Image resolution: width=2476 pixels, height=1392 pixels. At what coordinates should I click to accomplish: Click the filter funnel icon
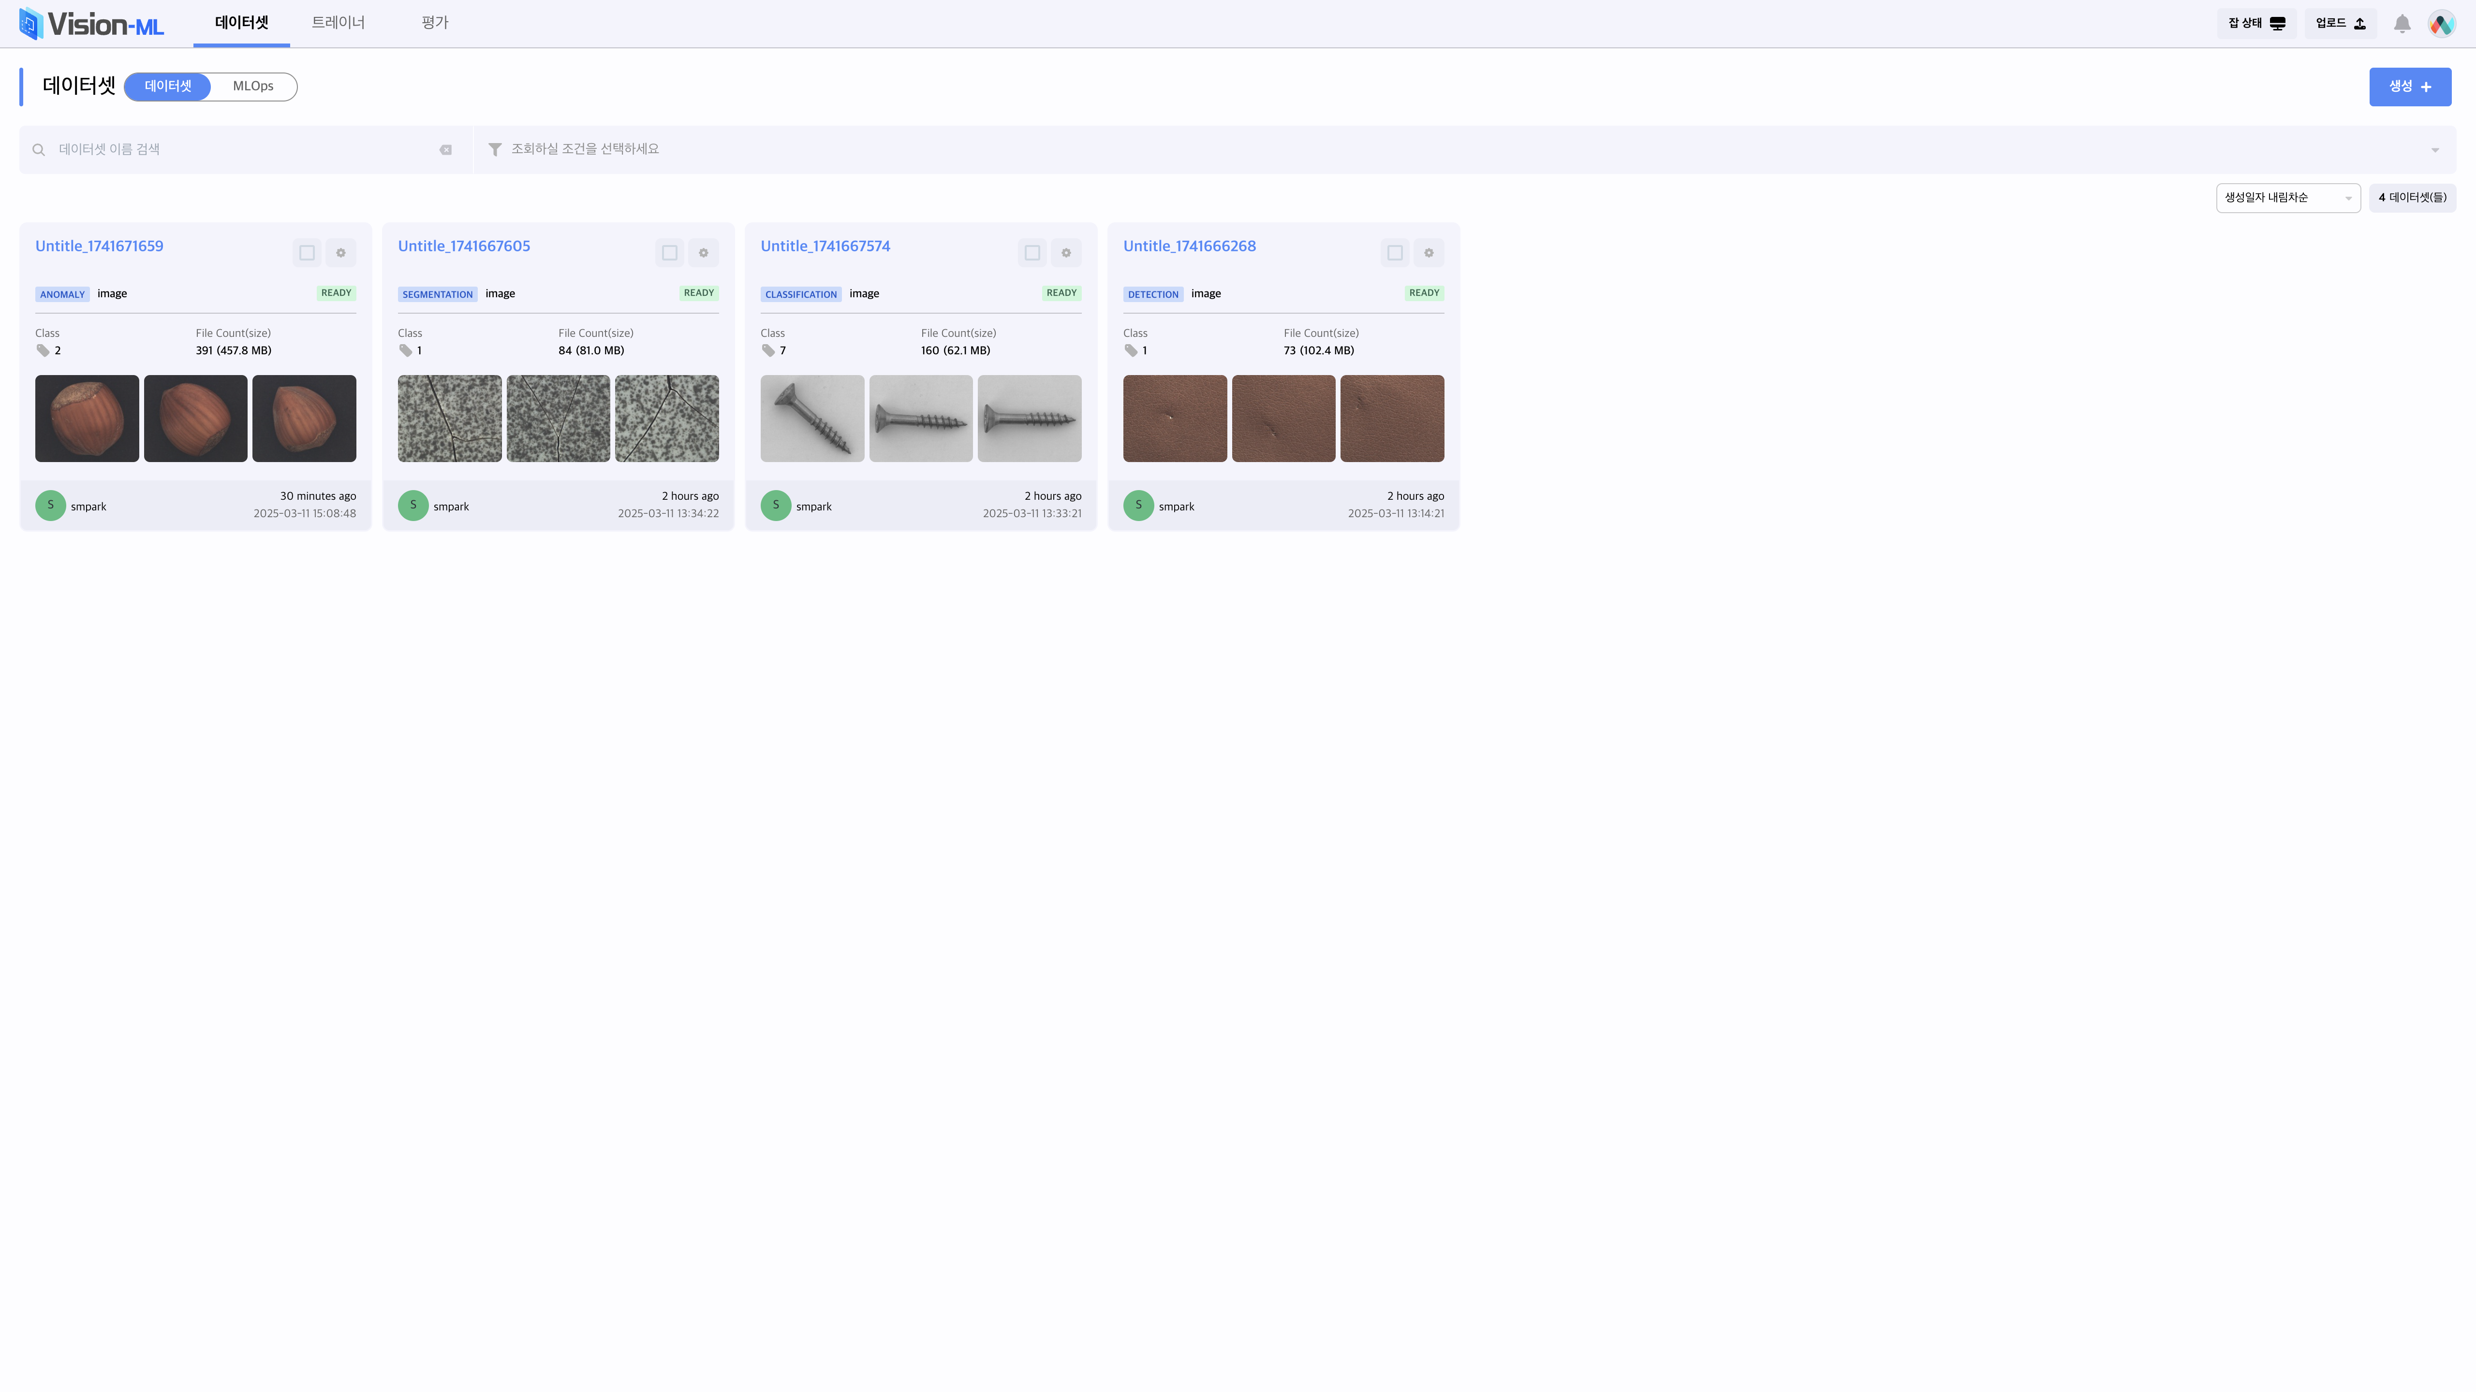pyautogui.click(x=495, y=150)
